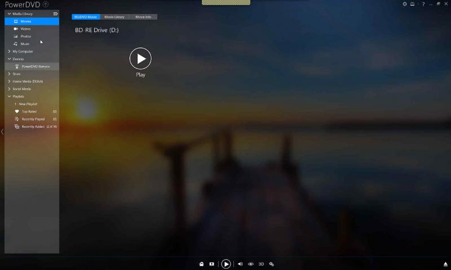Collapse the Media Library section
The width and height of the screenshot is (451, 270).
click(x=9, y=13)
